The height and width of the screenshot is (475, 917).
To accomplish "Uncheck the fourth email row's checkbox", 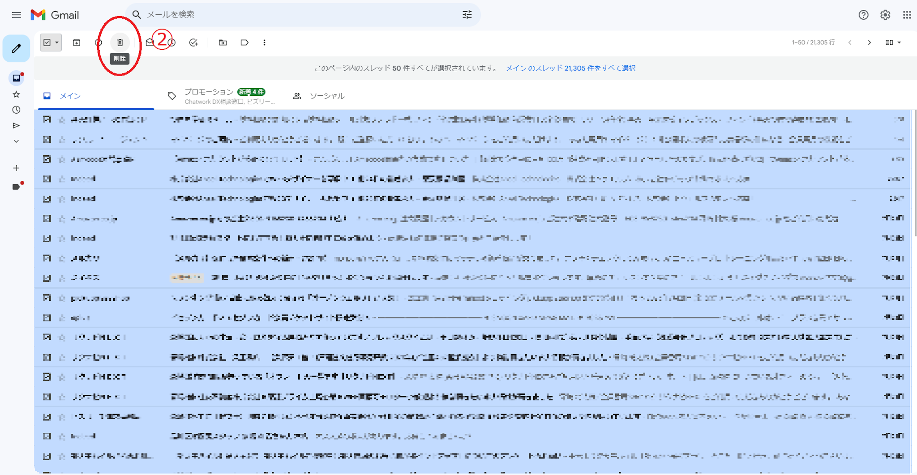I will click(47, 179).
